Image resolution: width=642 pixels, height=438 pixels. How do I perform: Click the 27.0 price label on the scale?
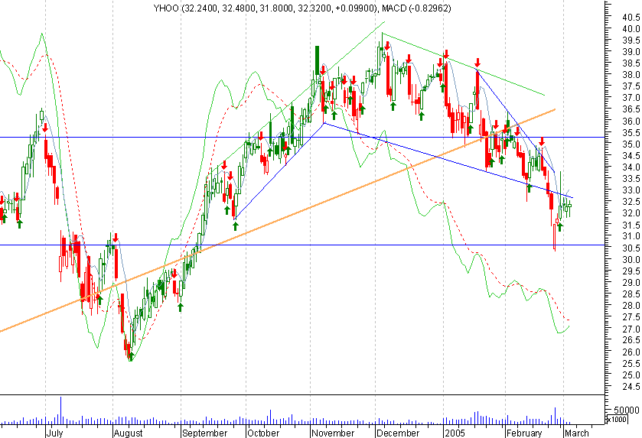(x=631, y=329)
